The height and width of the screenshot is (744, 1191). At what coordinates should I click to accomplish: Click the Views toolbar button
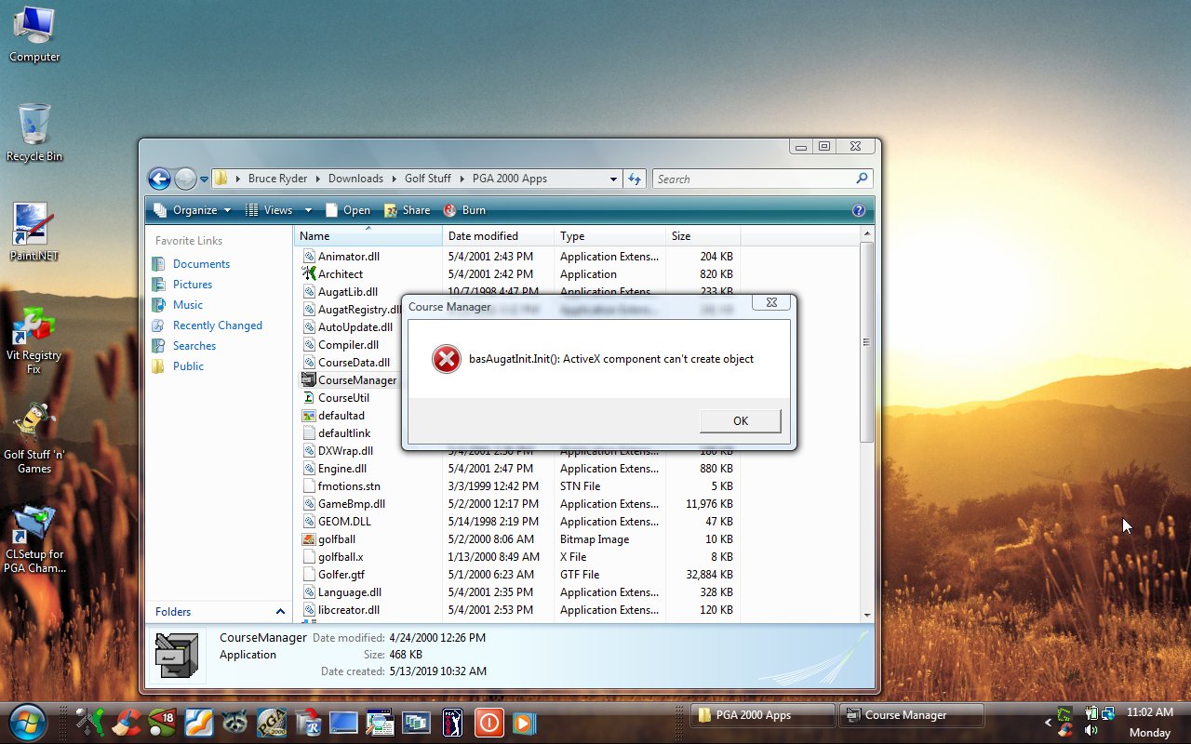[x=270, y=210]
